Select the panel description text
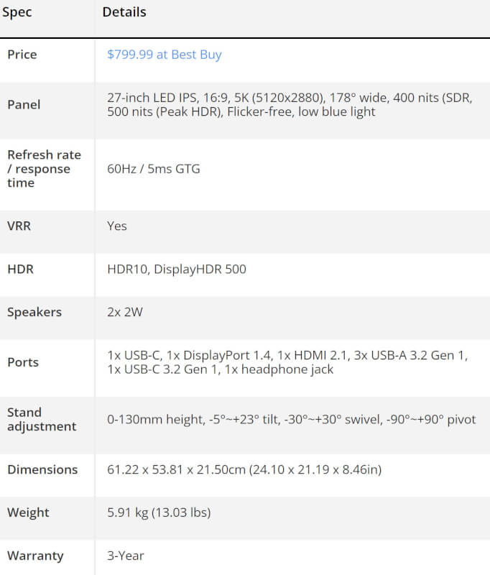The image size is (490, 575). (289, 104)
